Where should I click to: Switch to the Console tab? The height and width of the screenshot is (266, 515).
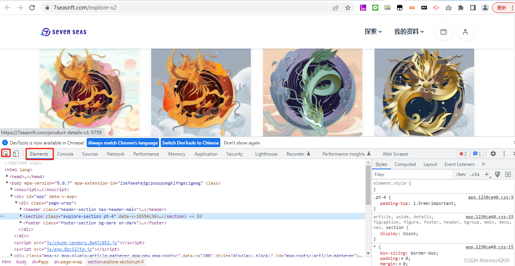pos(65,154)
